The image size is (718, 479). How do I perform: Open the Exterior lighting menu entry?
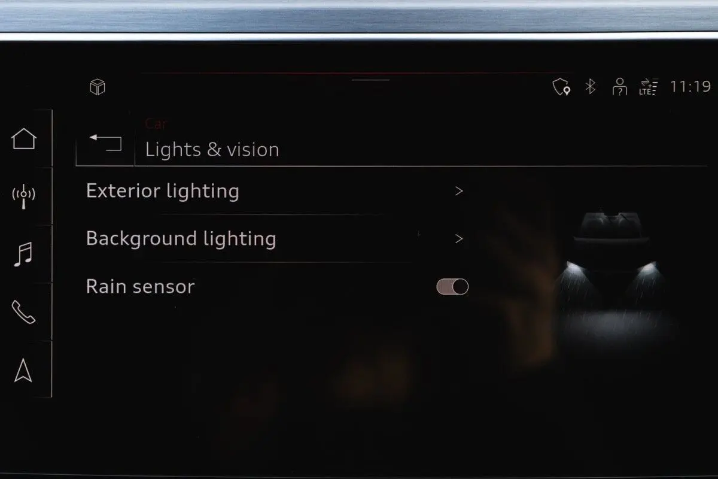coord(275,191)
